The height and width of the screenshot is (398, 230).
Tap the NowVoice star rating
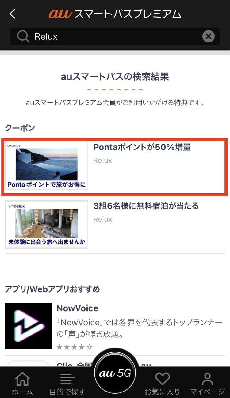click(75, 347)
